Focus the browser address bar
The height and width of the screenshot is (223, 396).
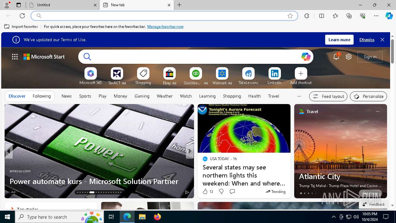164,16
